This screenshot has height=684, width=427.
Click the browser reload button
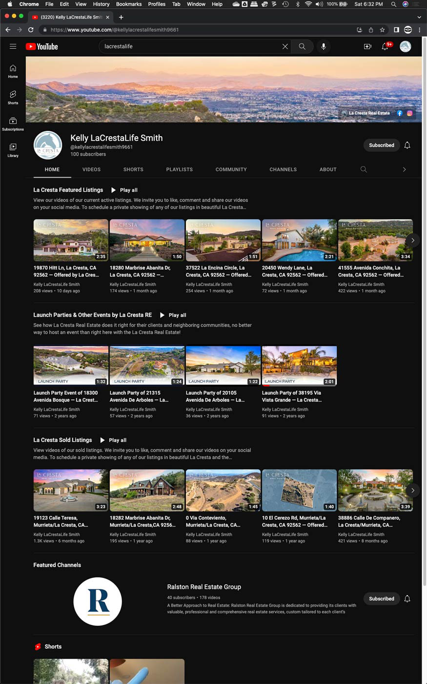point(31,30)
